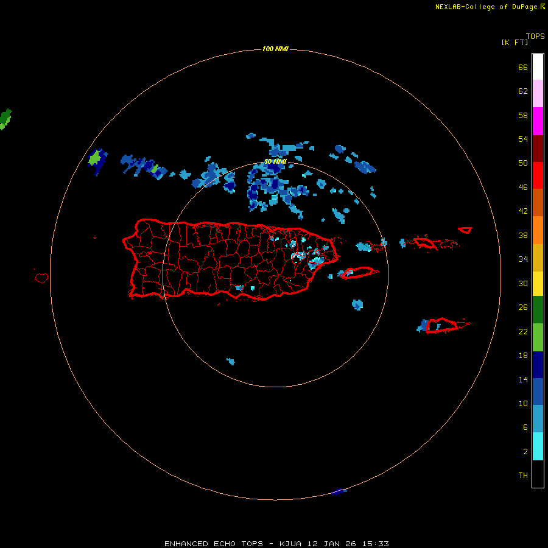The height and width of the screenshot is (548, 548).
Task: Click the "[K FT]" units label
Action: click(x=515, y=43)
